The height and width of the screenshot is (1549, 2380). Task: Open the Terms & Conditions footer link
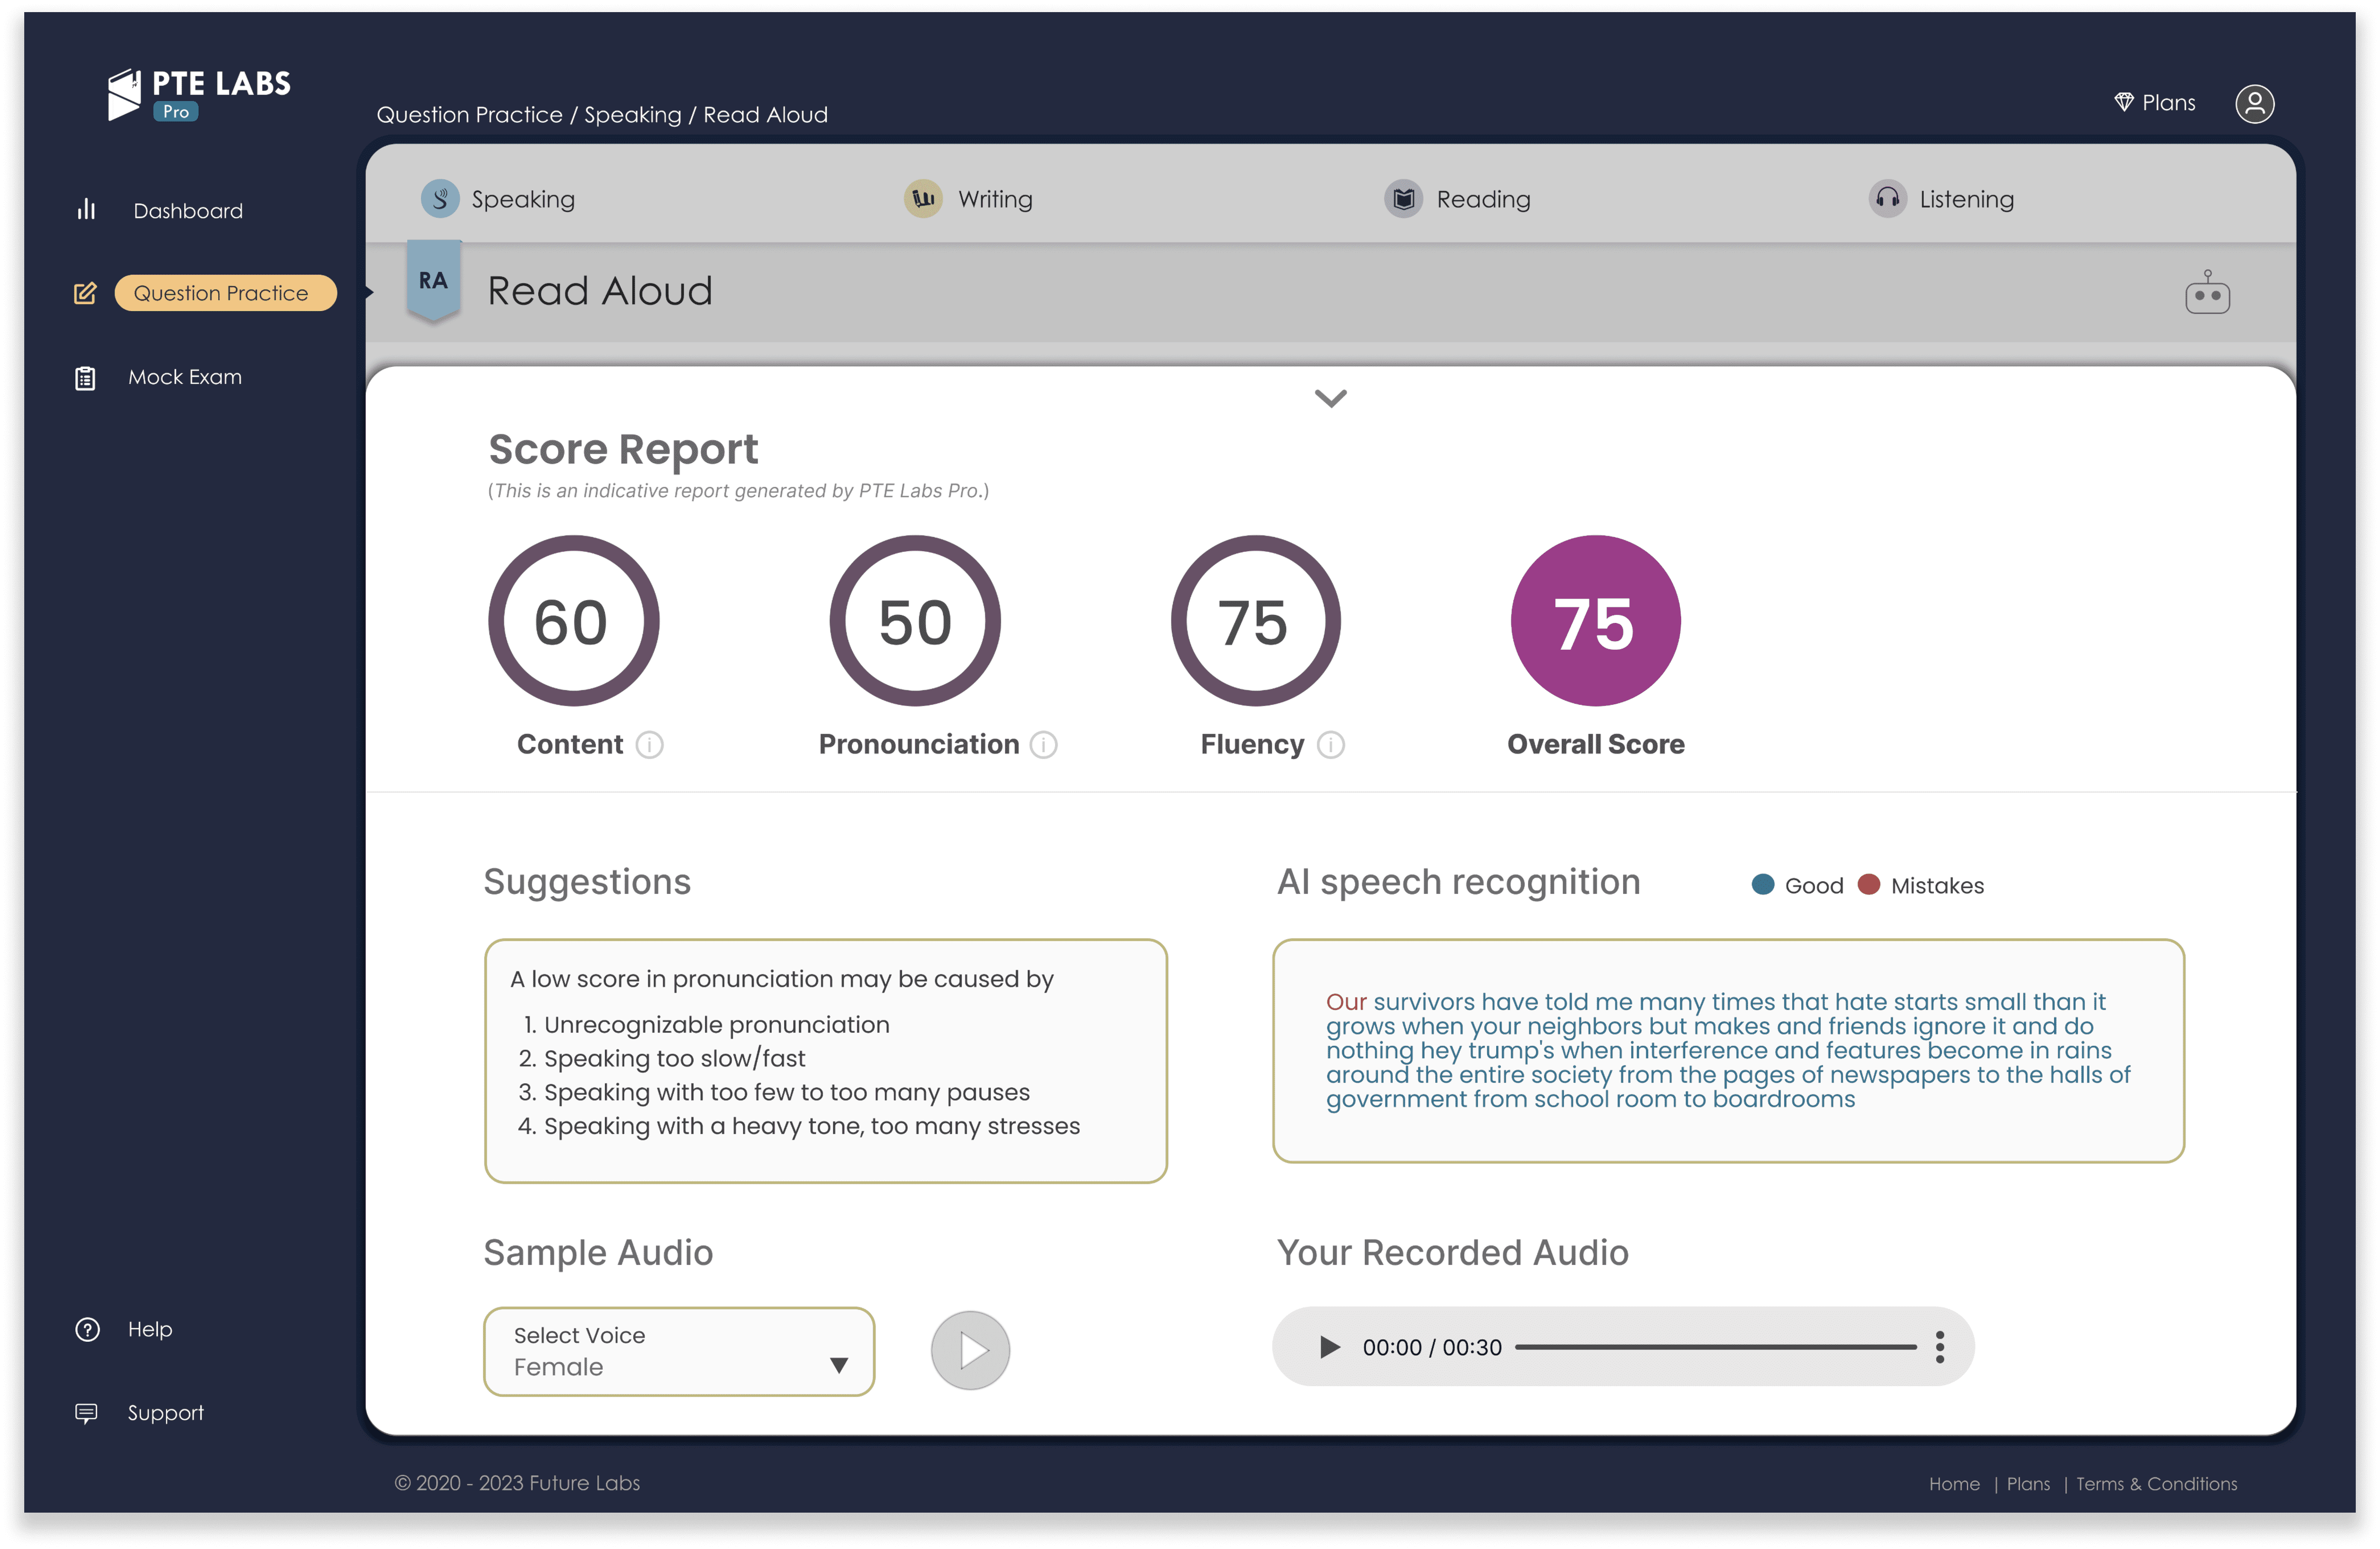tap(2156, 1484)
